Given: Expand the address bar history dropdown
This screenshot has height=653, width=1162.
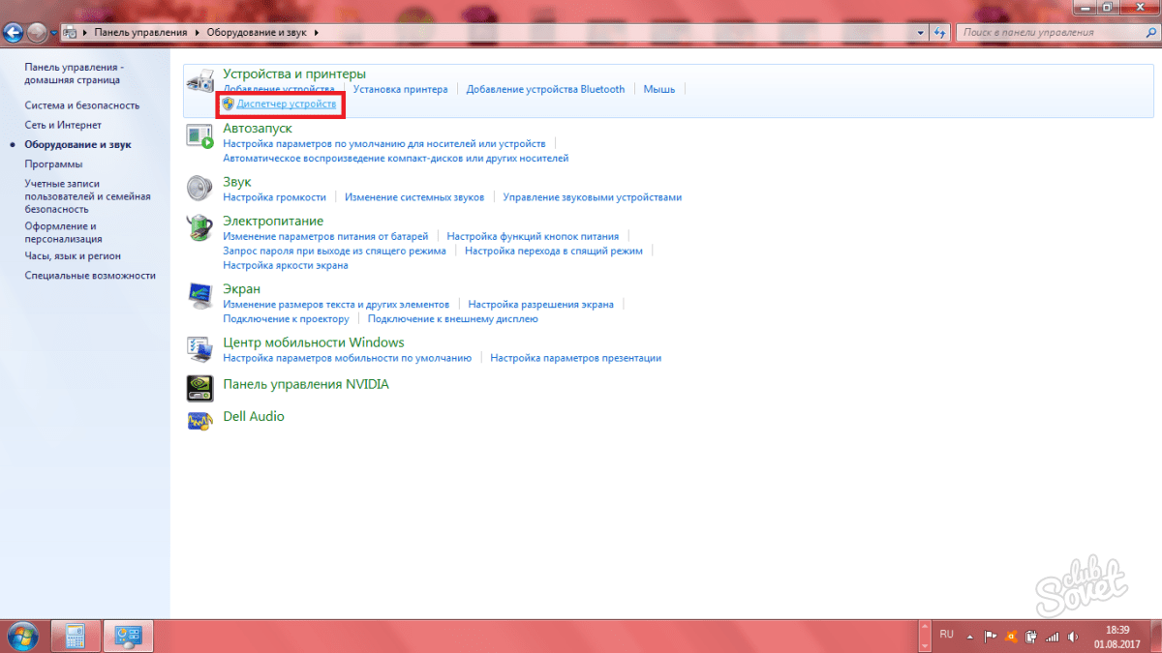Looking at the screenshot, I should pos(921,33).
